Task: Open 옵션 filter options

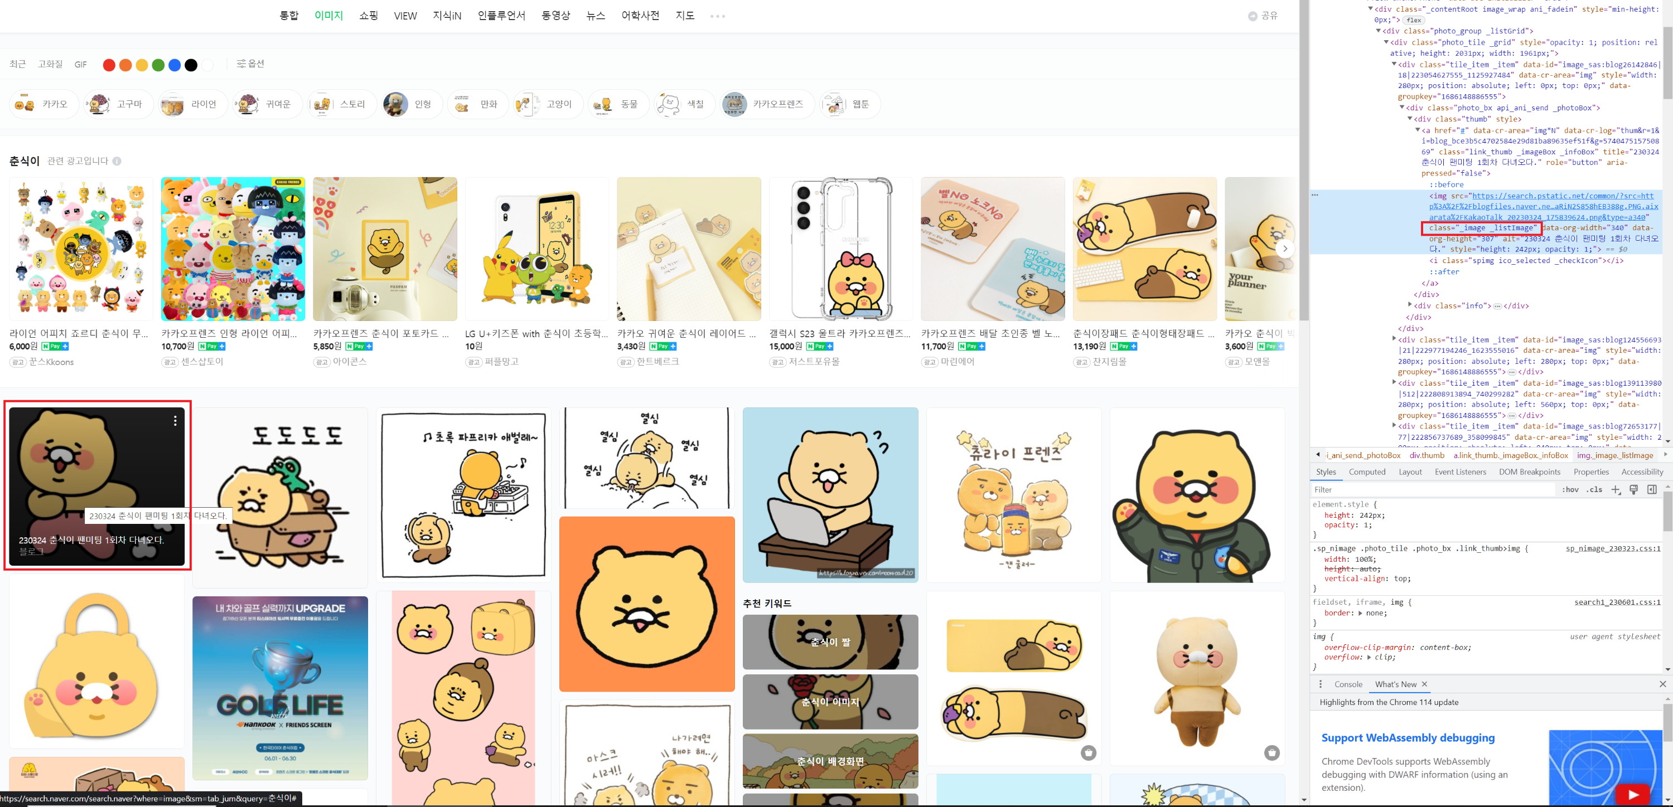Action: (x=250, y=64)
